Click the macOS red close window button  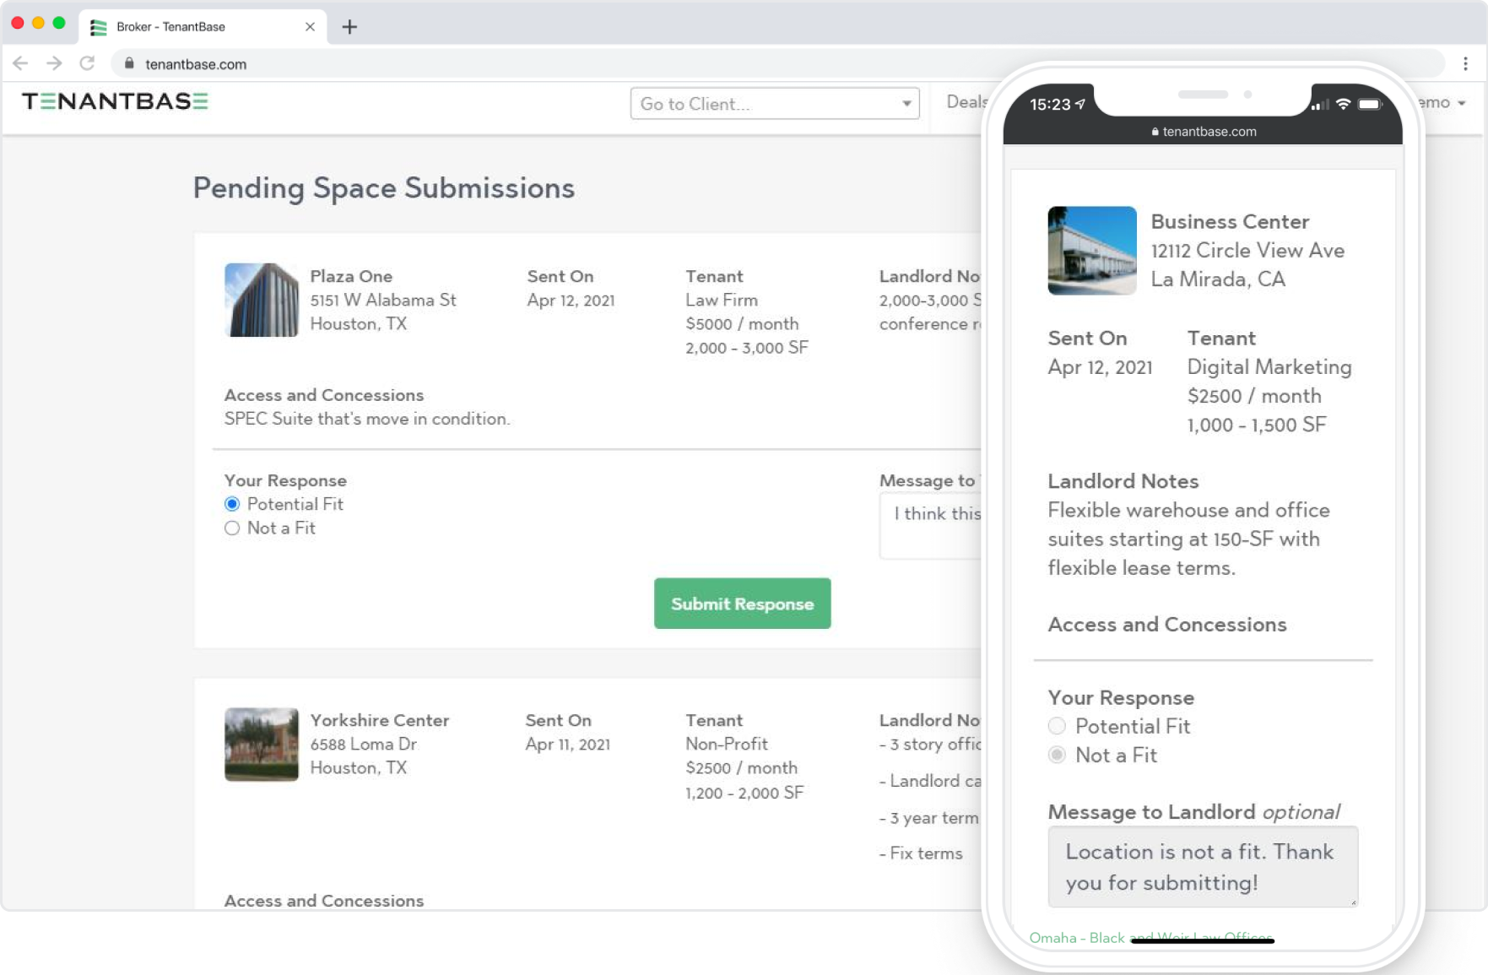pos(18,23)
